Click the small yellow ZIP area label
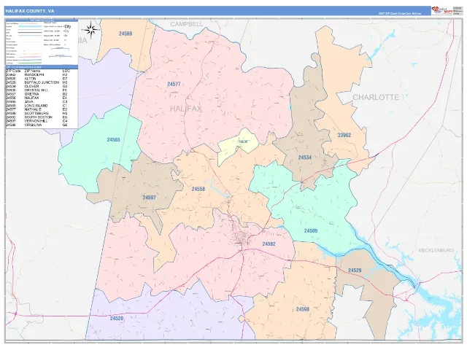The height and width of the screenshot is (350, 467). pos(243,141)
